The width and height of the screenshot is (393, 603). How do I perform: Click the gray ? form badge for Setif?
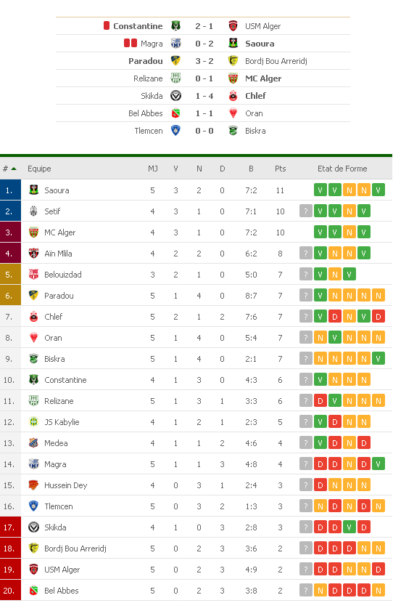305,211
